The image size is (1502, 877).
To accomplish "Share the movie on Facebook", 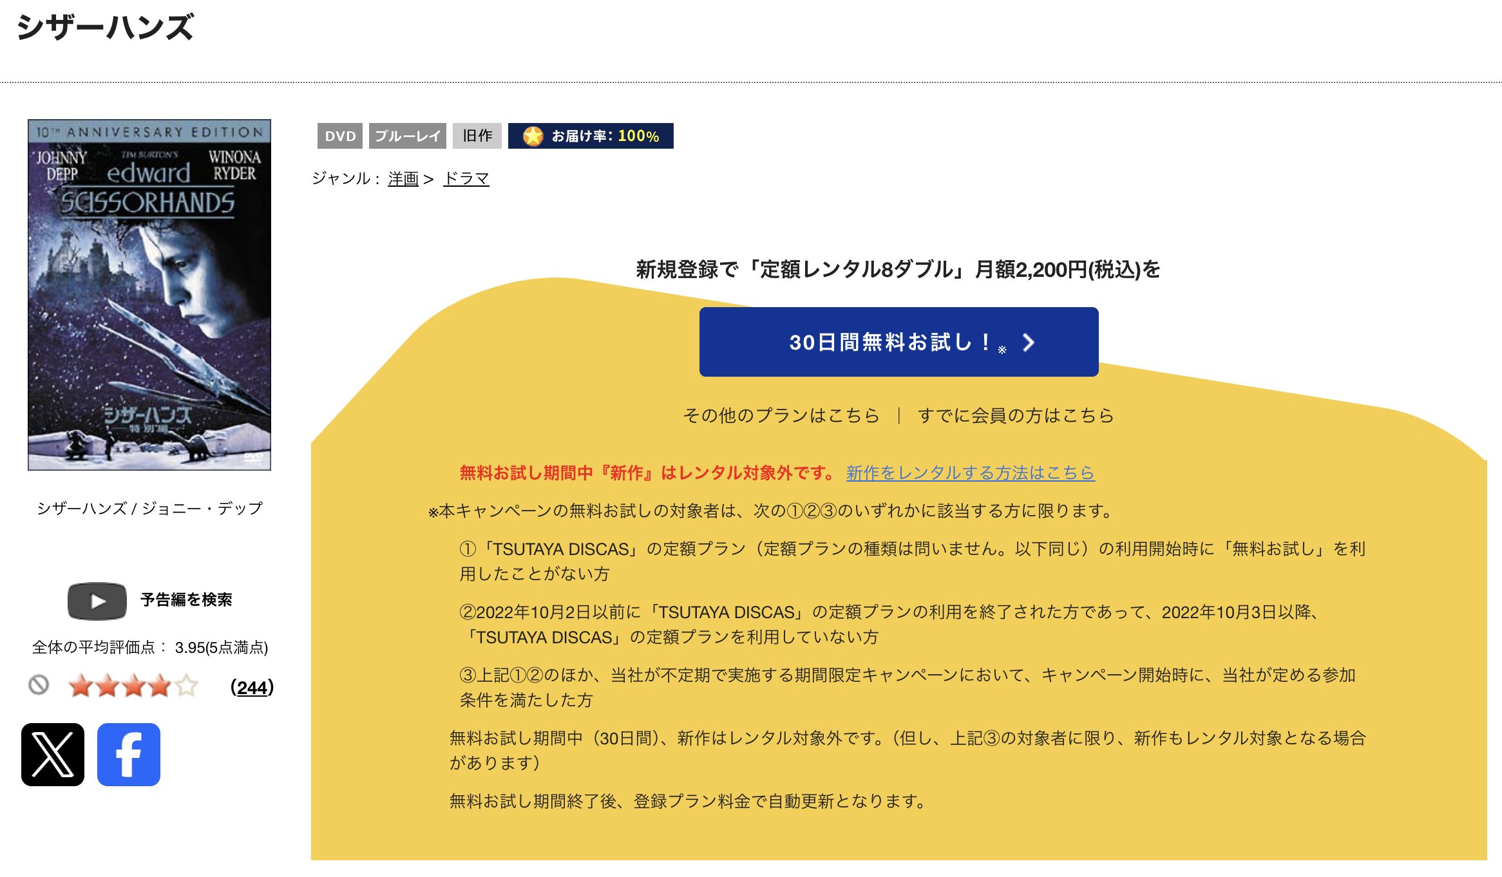I will click(x=129, y=755).
